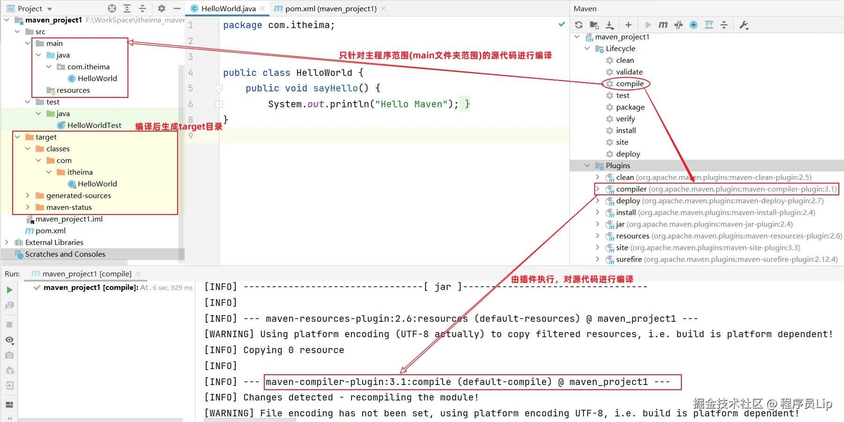Add a Maven project with the plus icon
The height and width of the screenshot is (422, 844).
click(628, 25)
